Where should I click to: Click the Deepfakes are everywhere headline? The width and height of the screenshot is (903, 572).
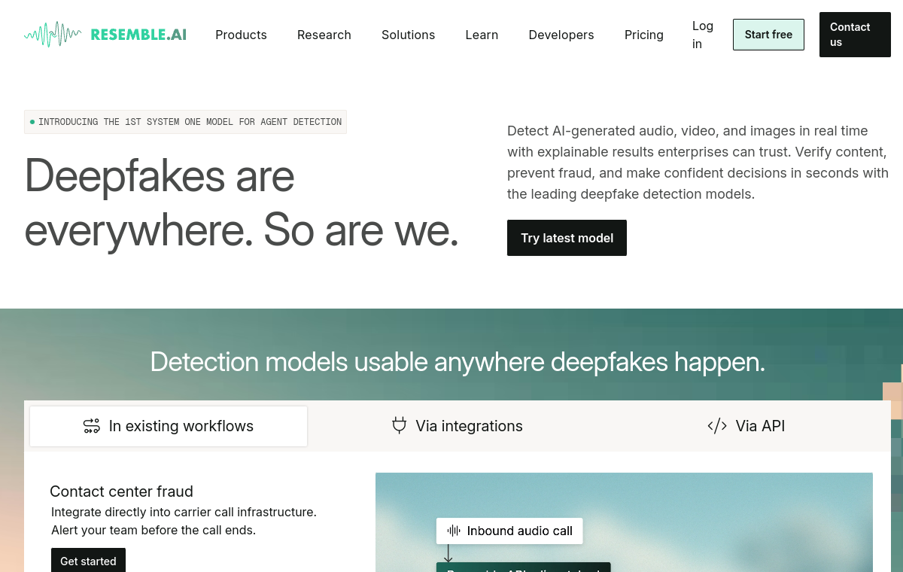coord(242,202)
